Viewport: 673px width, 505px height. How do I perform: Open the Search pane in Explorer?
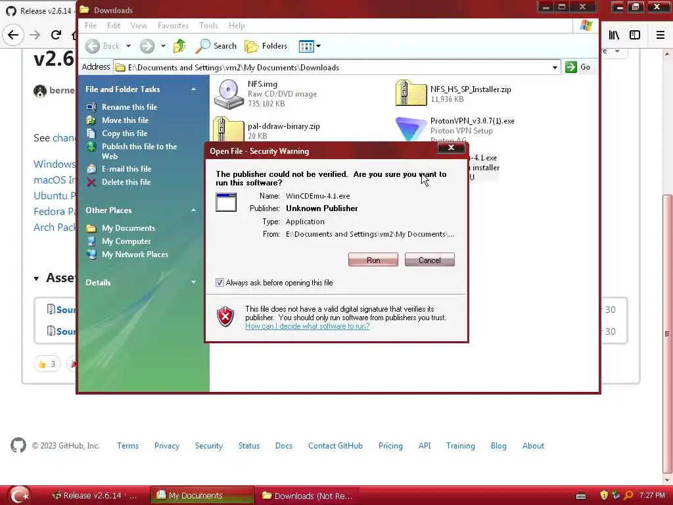216,46
